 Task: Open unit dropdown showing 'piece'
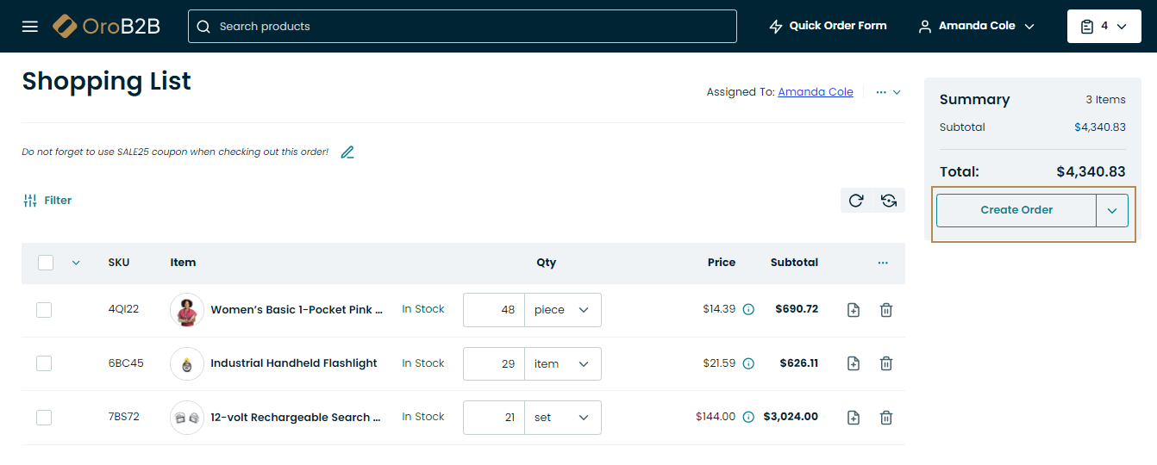click(x=562, y=310)
